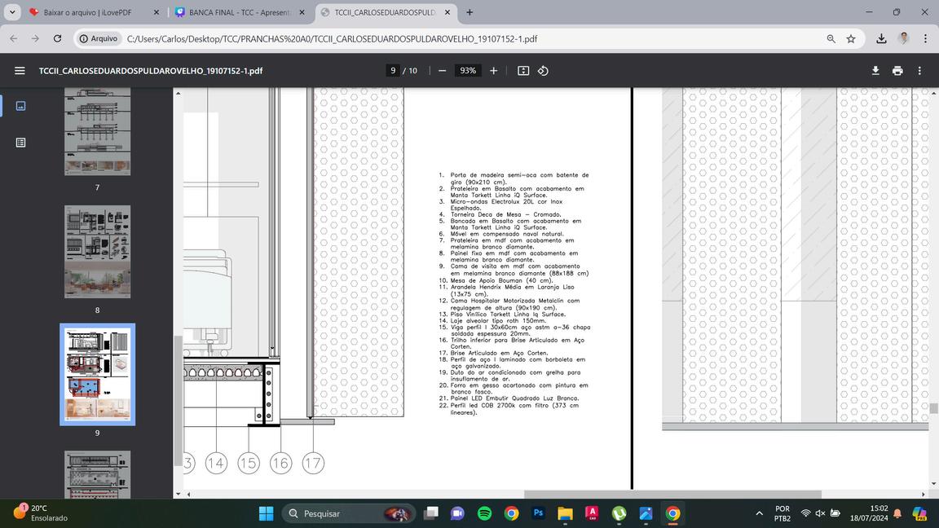Viewport: 939px width, 528px height.
Task: Click the thumbnail panel scrollbar
Action: pyautogui.click(x=177, y=400)
